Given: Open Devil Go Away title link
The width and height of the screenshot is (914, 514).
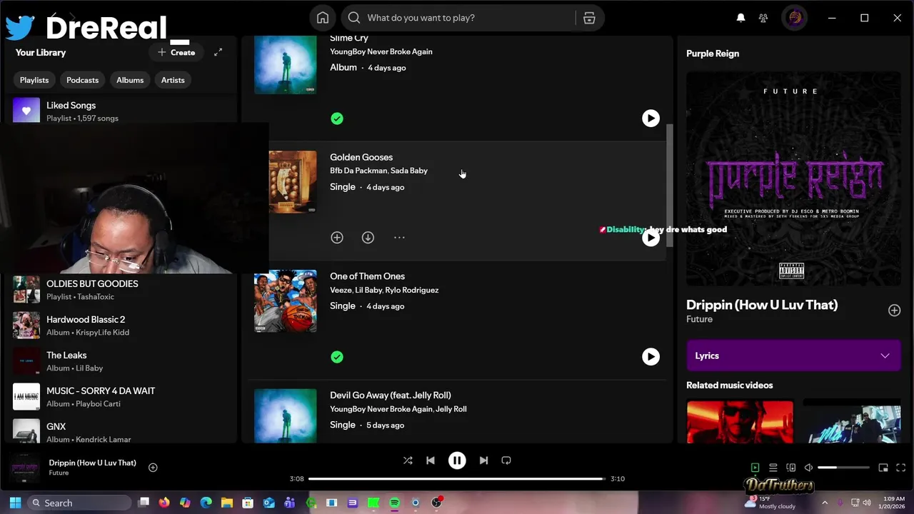Looking at the screenshot, I should (x=391, y=395).
